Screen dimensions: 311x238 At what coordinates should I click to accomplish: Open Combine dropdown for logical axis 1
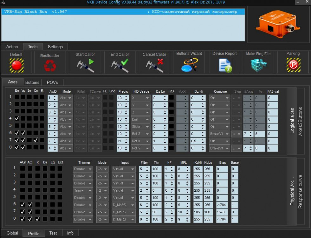pyautogui.click(x=219, y=98)
